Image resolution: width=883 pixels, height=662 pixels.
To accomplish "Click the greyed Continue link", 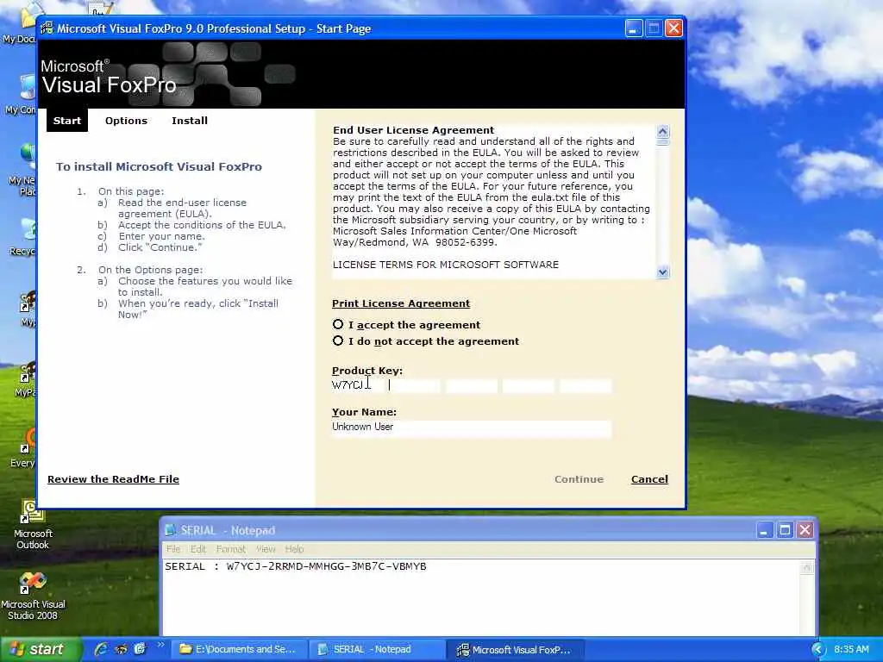I will 579,479.
